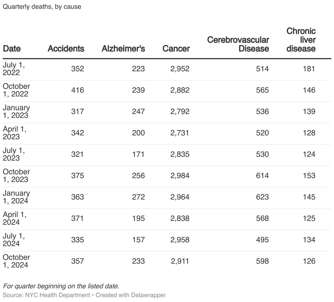
Task: Select the Cancer column header
Action: (x=176, y=49)
